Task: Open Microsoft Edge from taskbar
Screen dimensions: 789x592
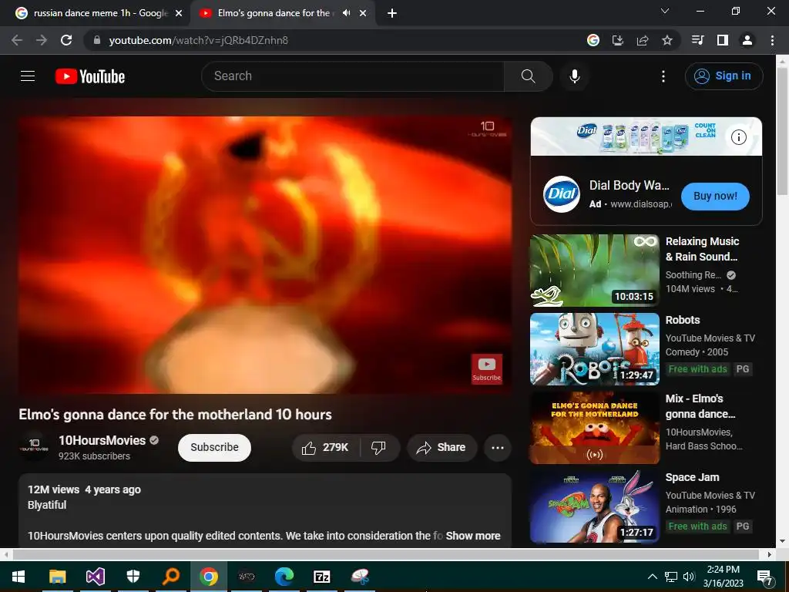Action: (x=284, y=577)
